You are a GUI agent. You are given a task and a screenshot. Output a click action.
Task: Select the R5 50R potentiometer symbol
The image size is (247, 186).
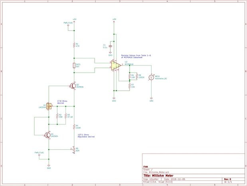74,149
